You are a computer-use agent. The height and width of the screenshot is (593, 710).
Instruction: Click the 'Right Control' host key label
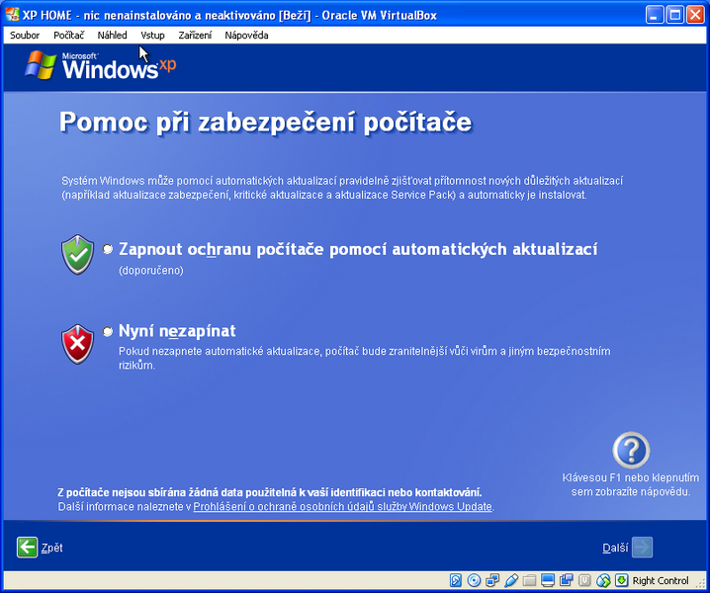tap(661, 580)
